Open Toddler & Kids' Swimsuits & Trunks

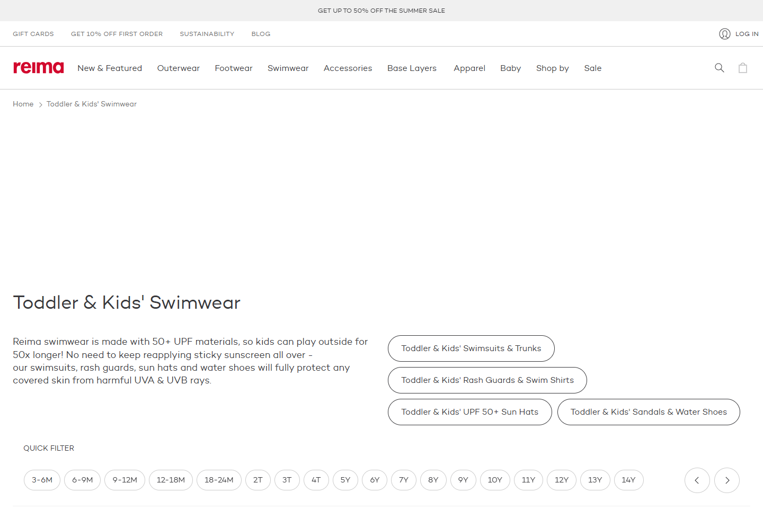[x=471, y=348]
